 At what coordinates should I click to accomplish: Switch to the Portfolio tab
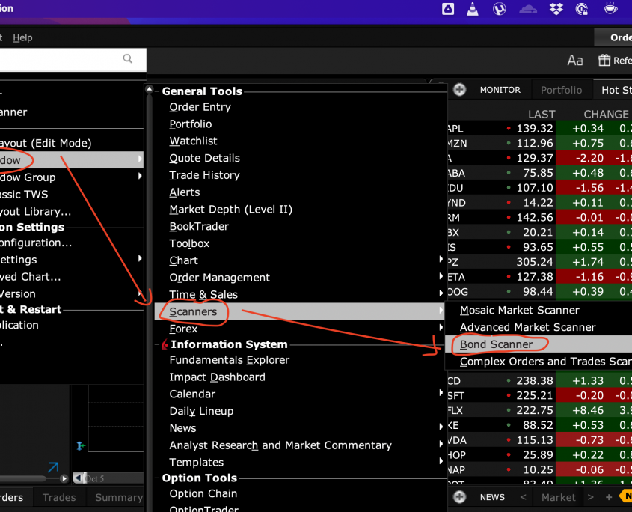[561, 90]
